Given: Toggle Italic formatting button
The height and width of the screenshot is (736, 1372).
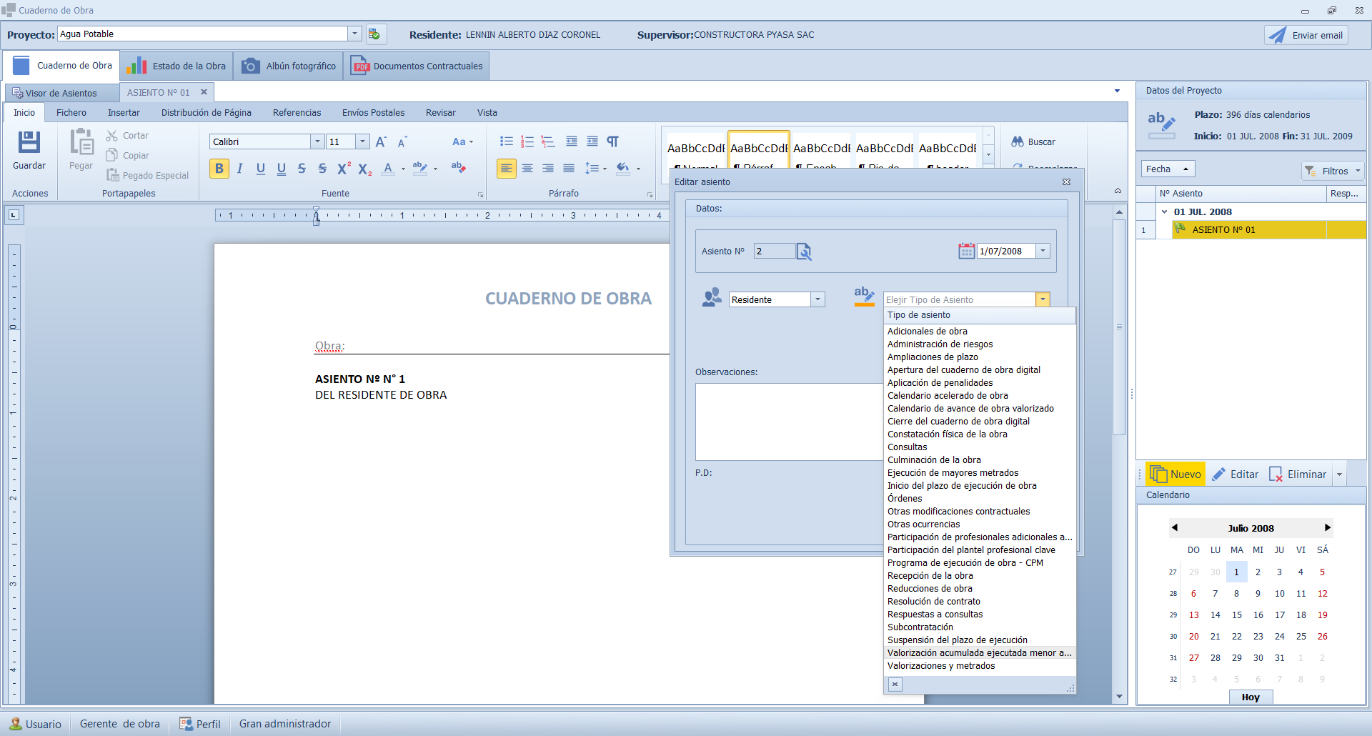Looking at the screenshot, I should point(240,169).
